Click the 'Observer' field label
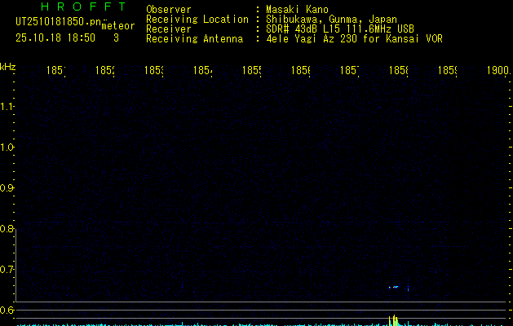513x326 pixels. tap(169, 9)
